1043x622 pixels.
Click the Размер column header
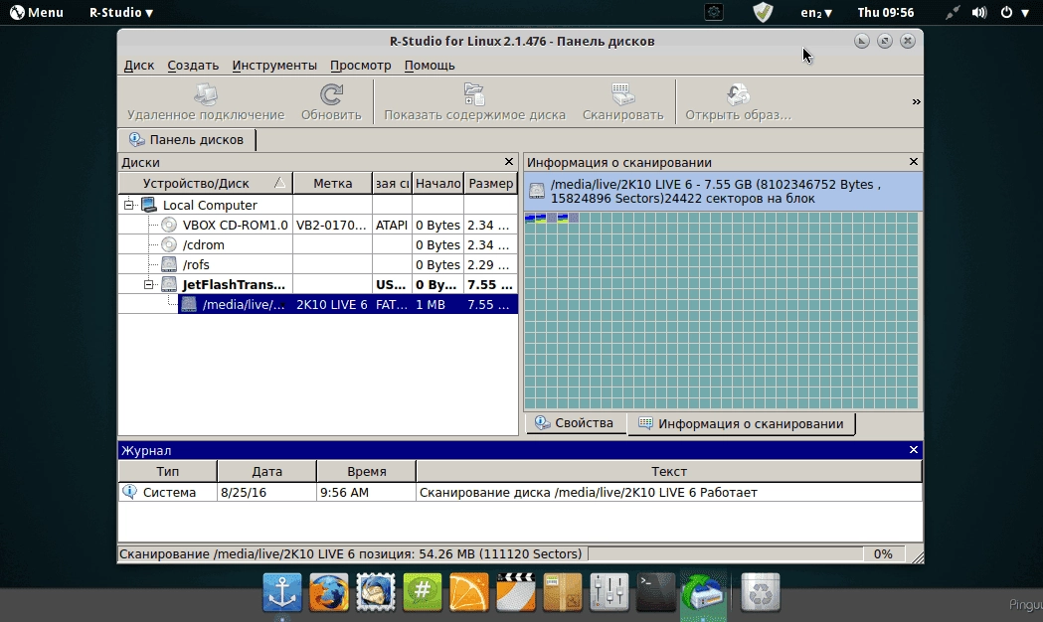491,183
